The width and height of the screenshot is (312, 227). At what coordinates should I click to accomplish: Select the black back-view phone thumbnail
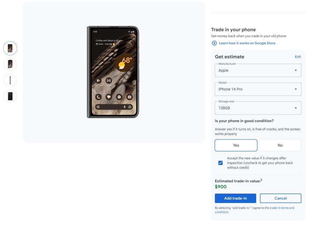[10, 96]
